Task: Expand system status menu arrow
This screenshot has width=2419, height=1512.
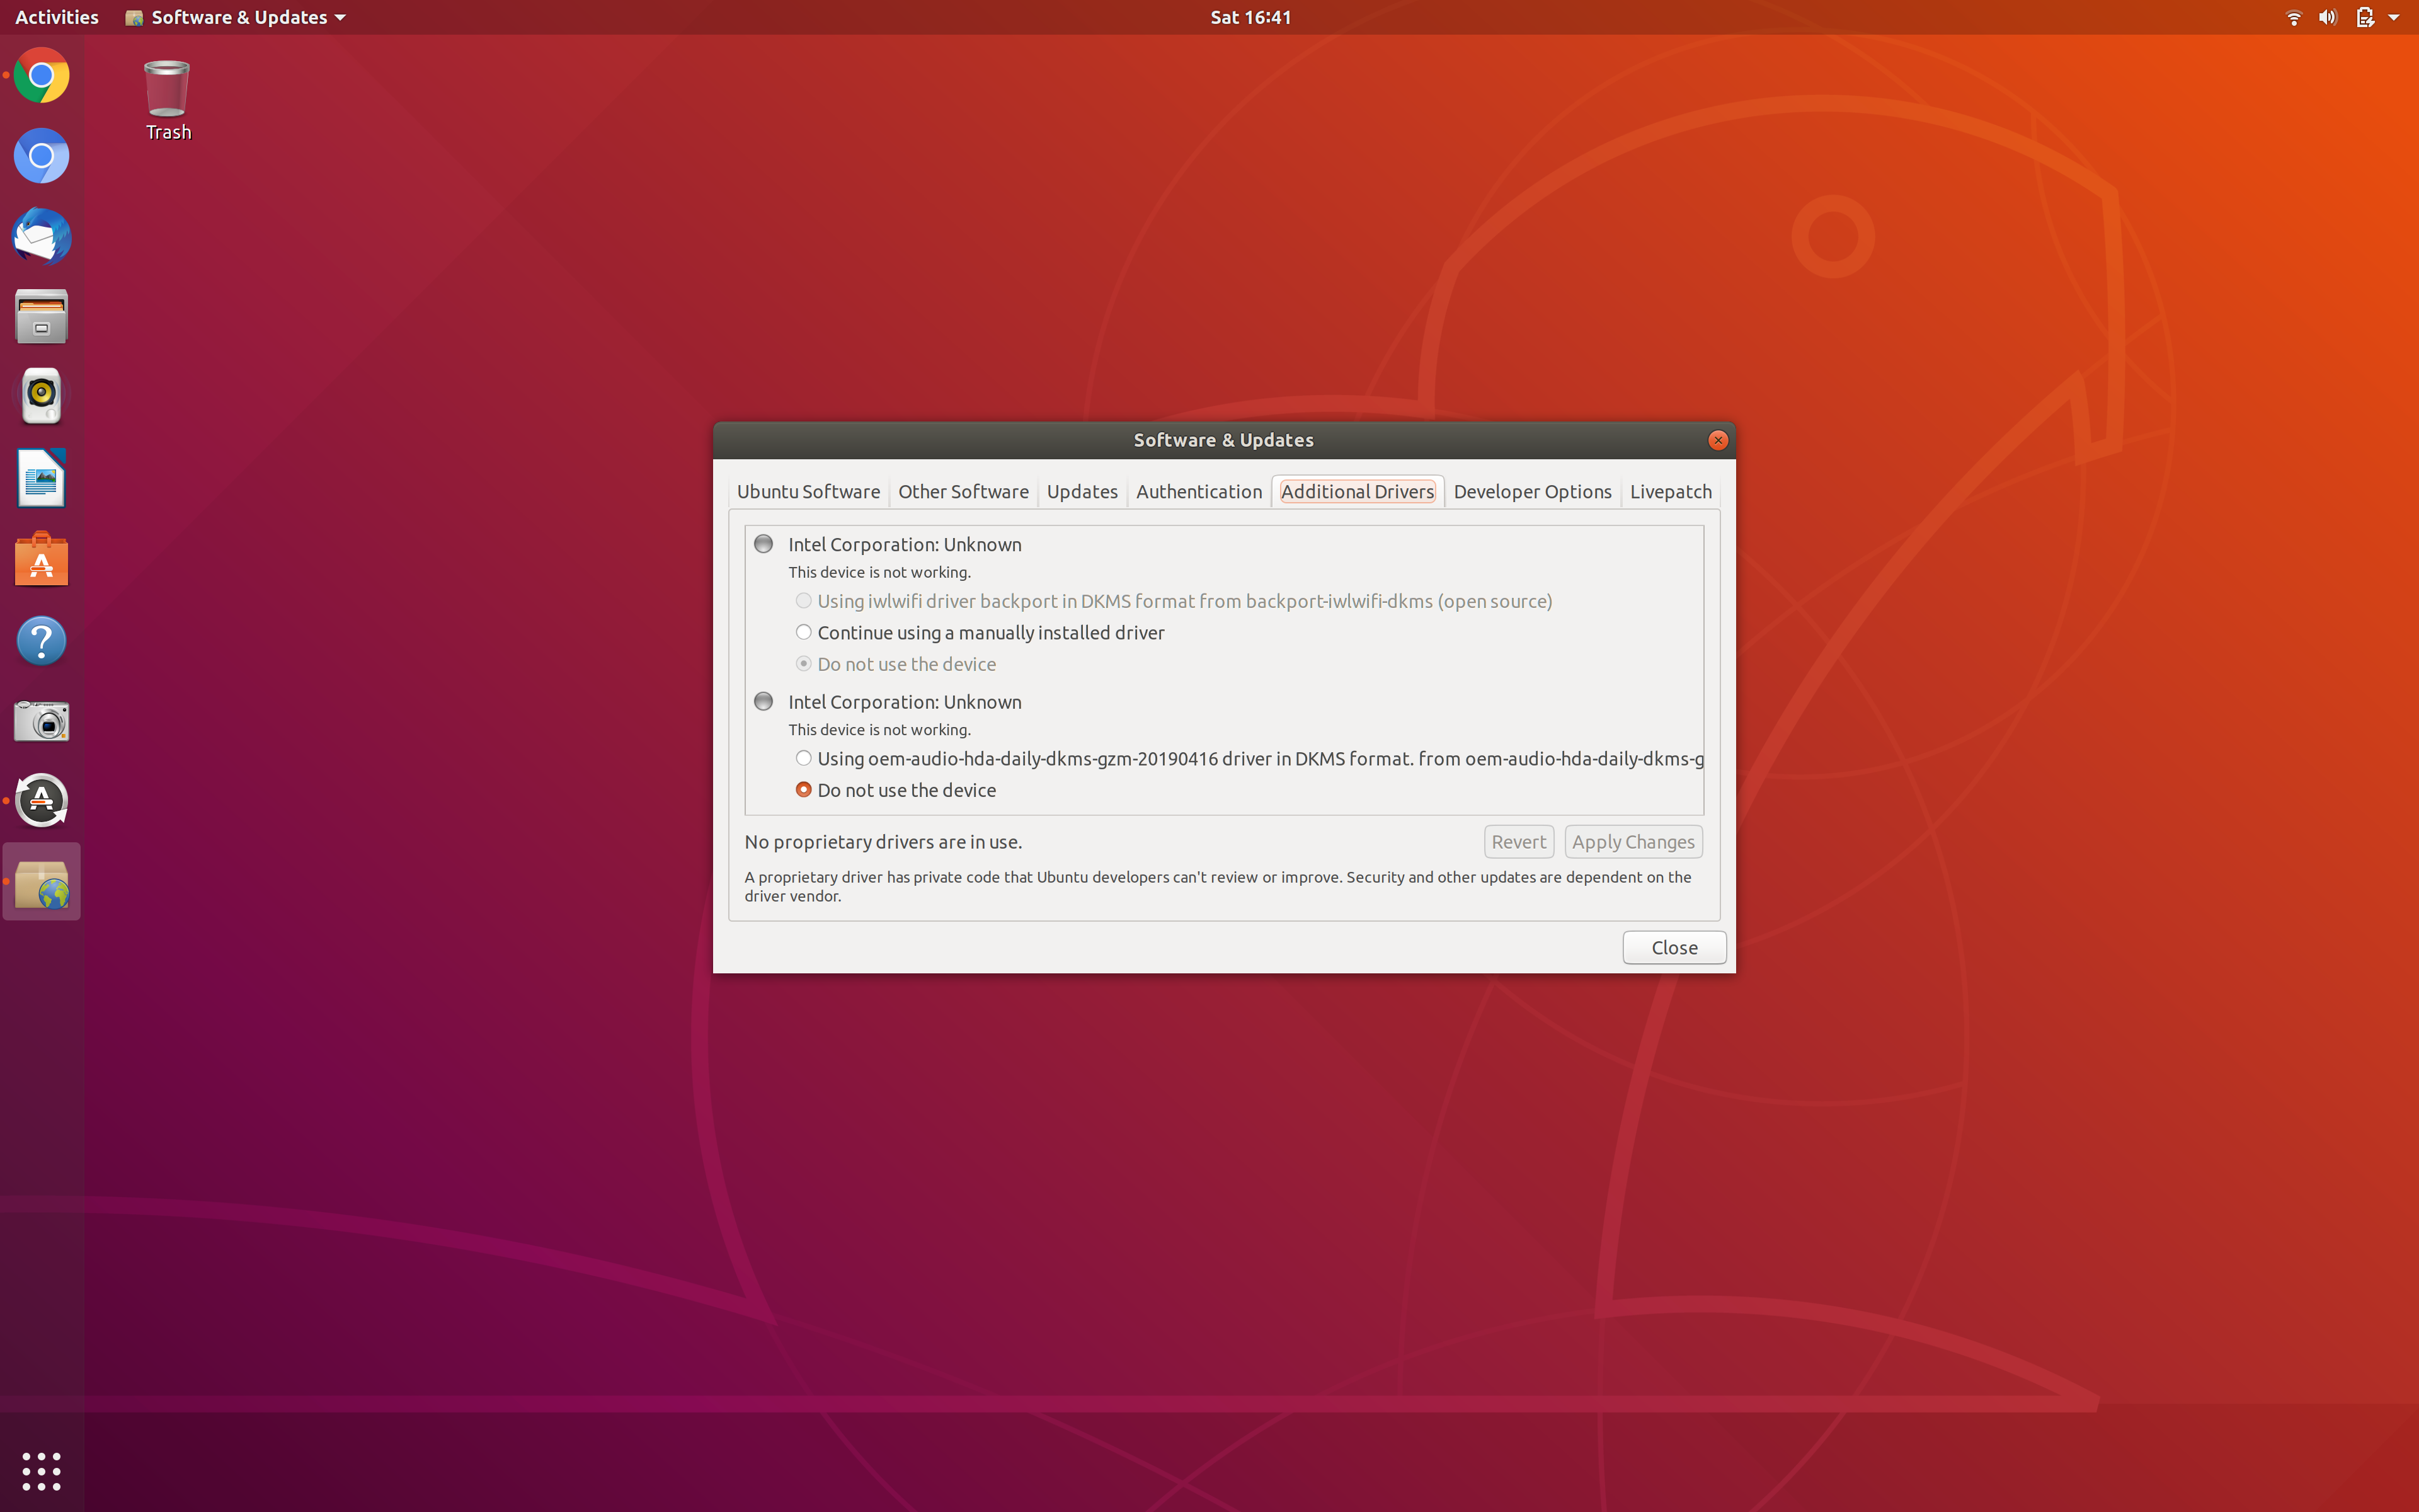Action: pos(2393,17)
